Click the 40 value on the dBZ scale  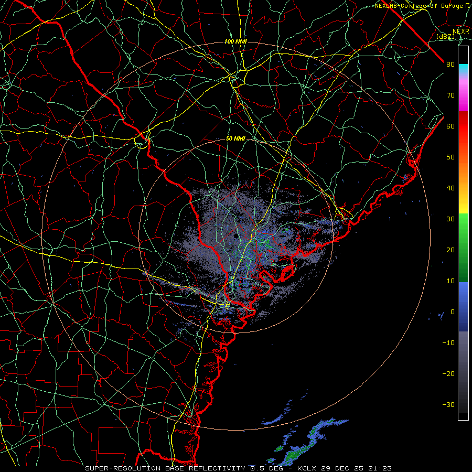point(450,188)
